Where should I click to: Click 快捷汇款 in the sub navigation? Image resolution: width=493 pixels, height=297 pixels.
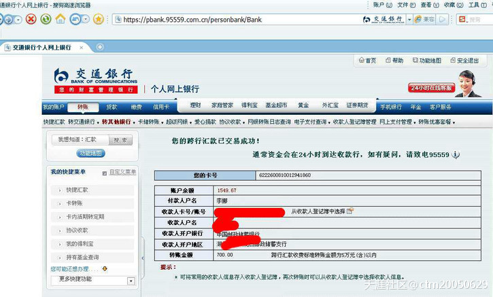pyautogui.click(x=54, y=122)
